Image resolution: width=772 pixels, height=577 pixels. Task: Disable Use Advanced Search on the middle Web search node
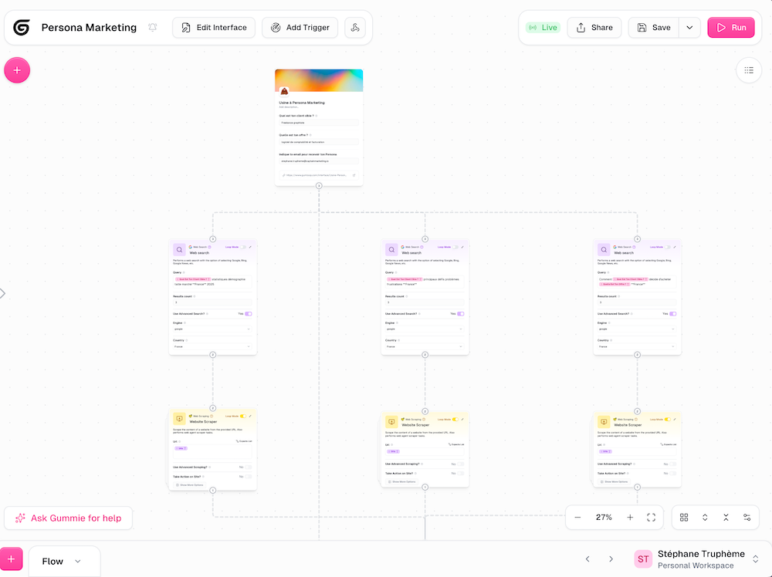(x=460, y=314)
